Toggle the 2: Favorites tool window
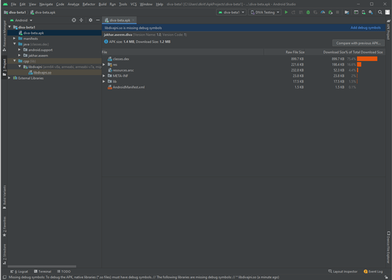The image size is (392, 280). (x=4, y=227)
